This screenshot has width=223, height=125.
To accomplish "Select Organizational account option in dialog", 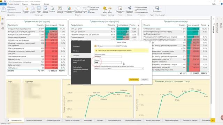I will (81, 69).
